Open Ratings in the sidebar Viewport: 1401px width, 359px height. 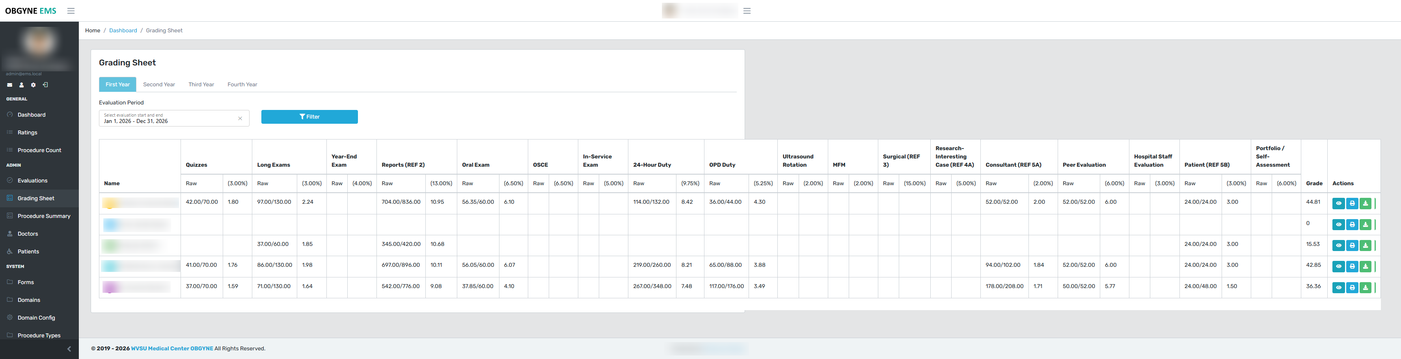click(x=39, y=133)
